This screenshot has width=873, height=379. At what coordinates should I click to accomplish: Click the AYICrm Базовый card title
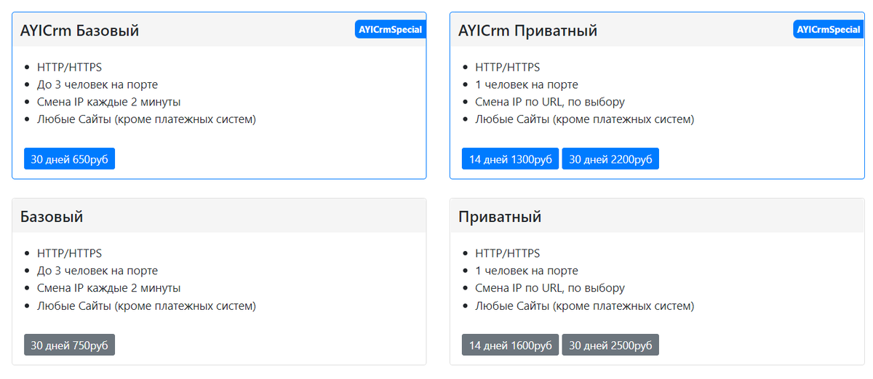tap(79, 31)
